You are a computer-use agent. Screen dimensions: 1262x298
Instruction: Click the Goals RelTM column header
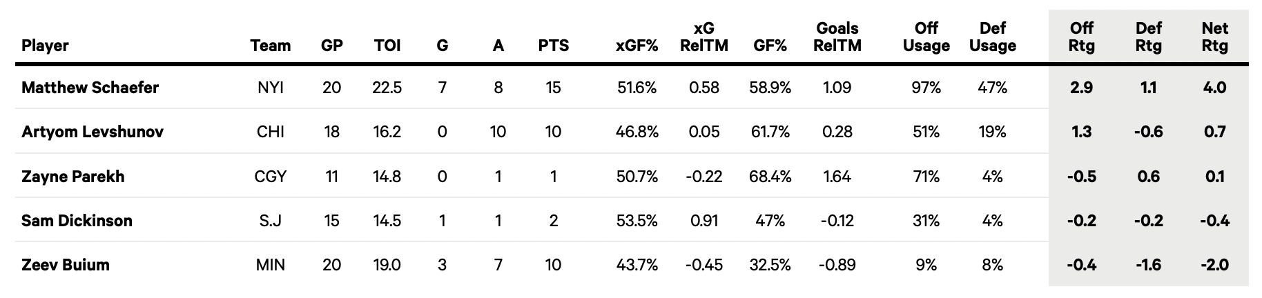[x=837, y=37]
